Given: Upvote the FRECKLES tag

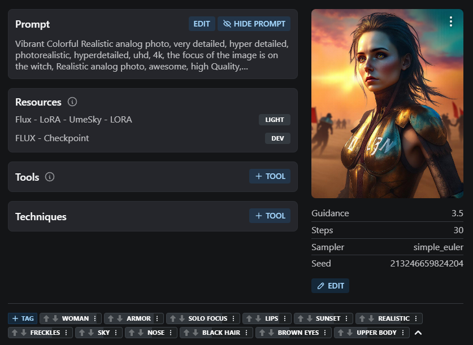Looking at the screenshot, I should tap(15, 333).
